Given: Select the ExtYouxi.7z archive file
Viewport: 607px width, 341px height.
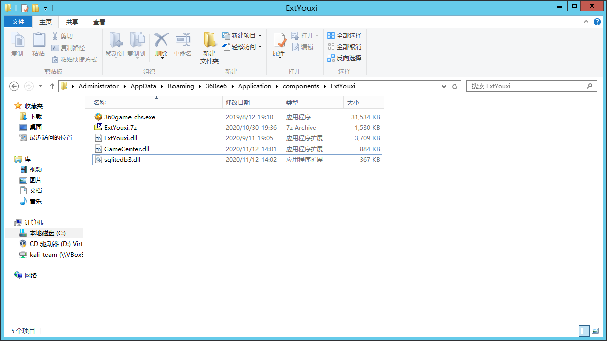Looking at the screenshot, I should click(237, 128).
